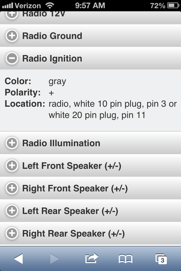Click the plus icon beside Radio Illumination
Viewport: 181px width, 271px height.
click(12, 143)
